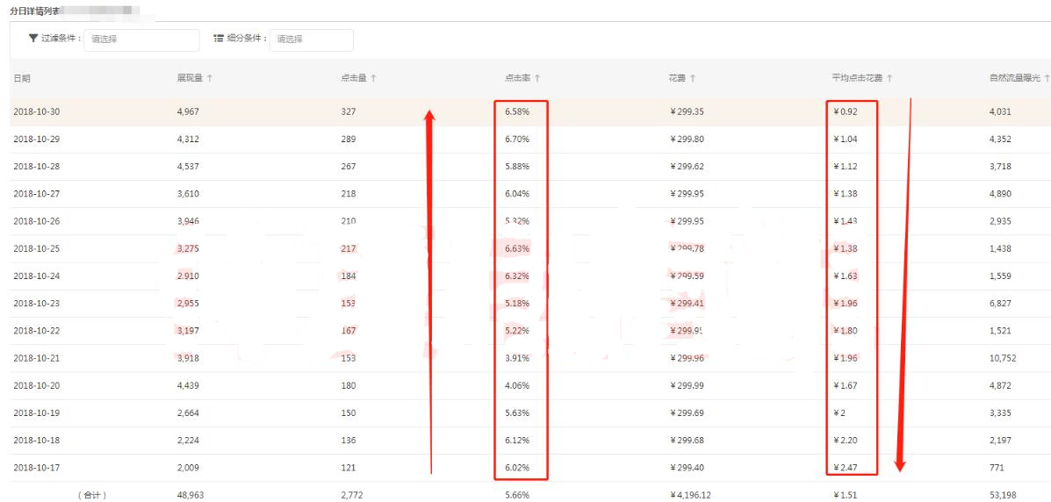Click click-rate value 3.91%
The width and height of the screenshot is (1051, 502).
point(517,359)
